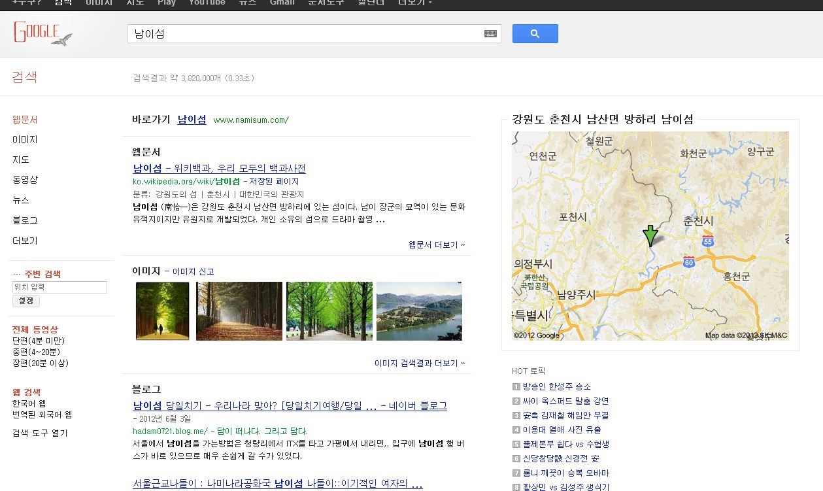This screenshot has height=491, width=823.
Task: Open the 더보기 dropdown in the top bar
Action: coord(414,3)
